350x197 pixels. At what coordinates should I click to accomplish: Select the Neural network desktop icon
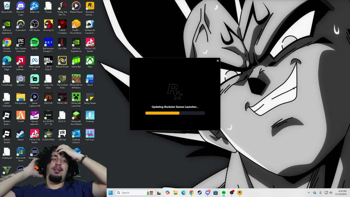[34, 118]
